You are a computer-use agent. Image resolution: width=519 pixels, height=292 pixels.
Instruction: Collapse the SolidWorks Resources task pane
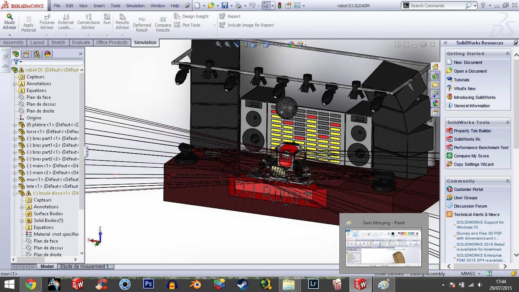tap(446, 43)
